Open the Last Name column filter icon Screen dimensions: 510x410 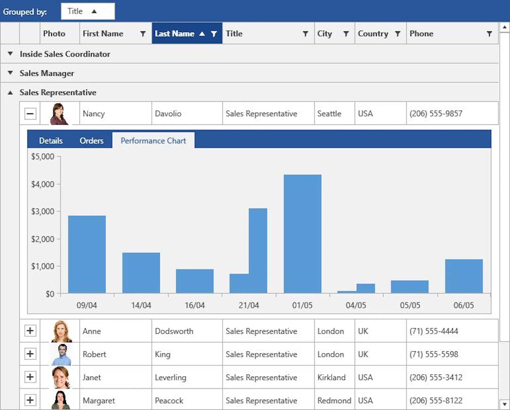coord(214,34)
